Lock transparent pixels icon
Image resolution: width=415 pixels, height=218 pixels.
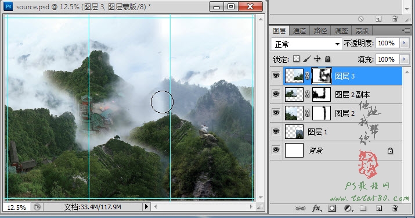[x=297, y=59]
